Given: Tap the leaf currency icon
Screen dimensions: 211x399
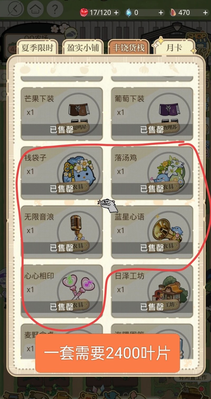Looking at the screenshot, I should pos(172,12).
